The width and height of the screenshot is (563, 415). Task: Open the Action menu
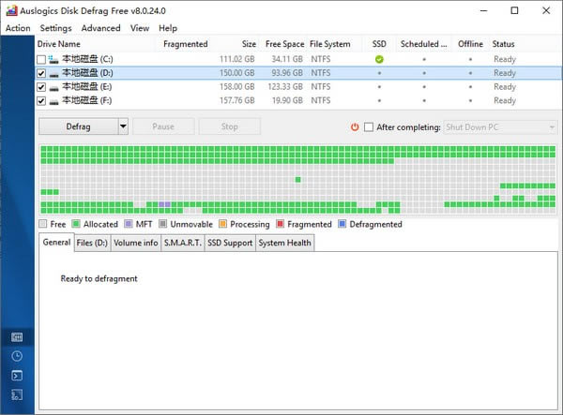(x=18, y=28)
